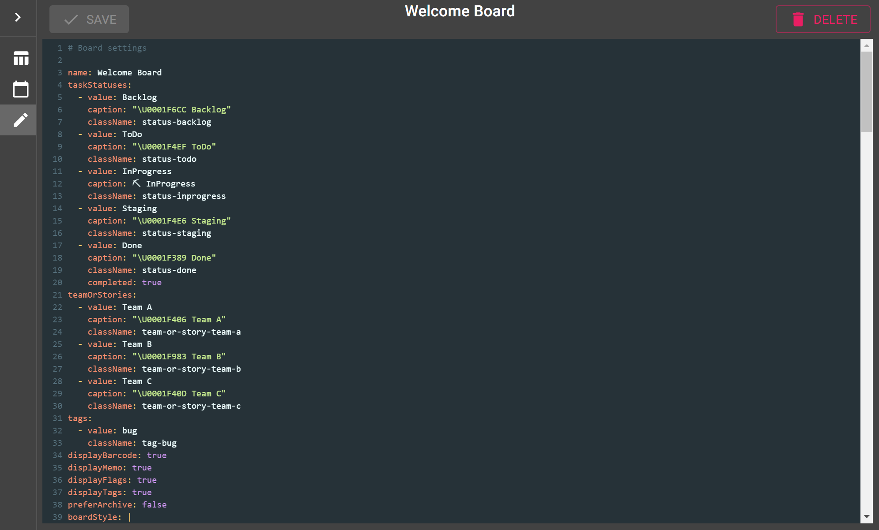This screenshot has height=530, width=879.
Task: Click the name value 'Welcome Board' in editor
Action: [x=129, y=72]
